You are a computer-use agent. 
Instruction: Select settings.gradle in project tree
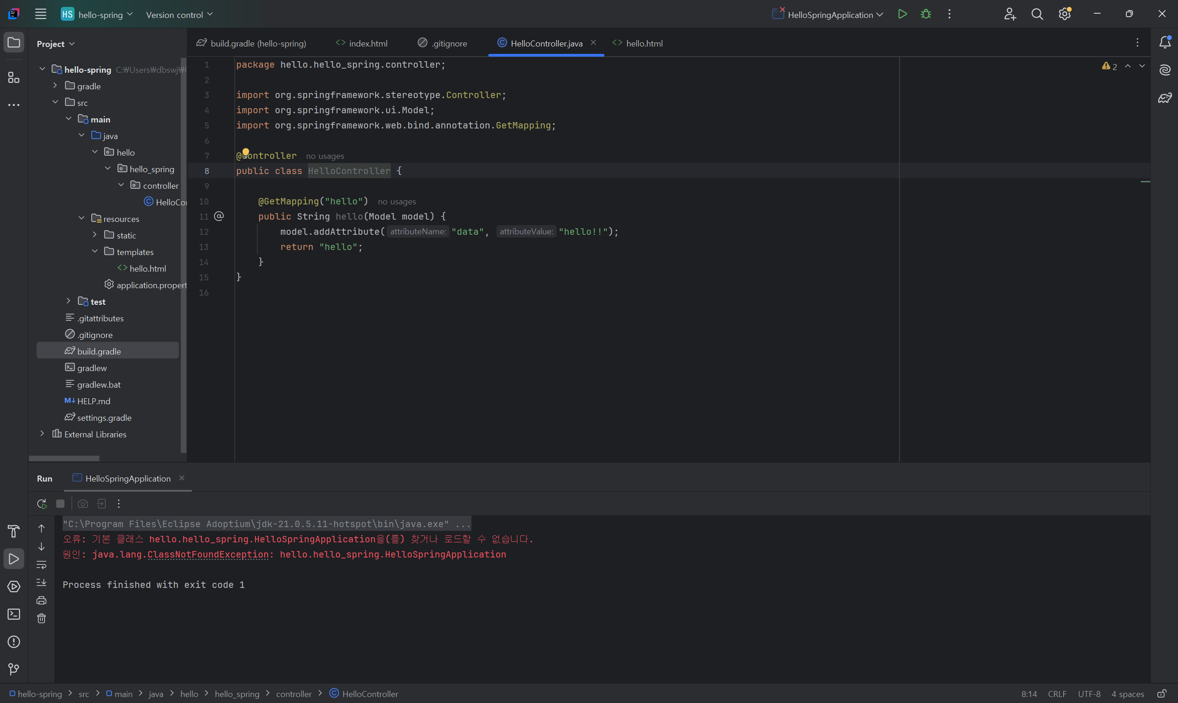104,418
